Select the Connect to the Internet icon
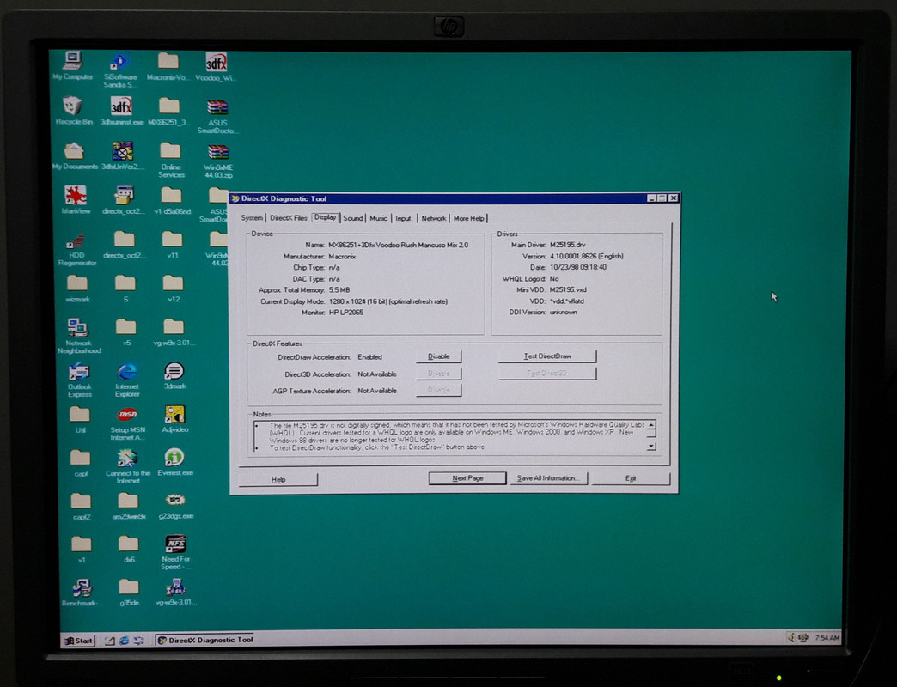Screen dimensions: 897x687 pyautogui.click(x=127, y=466)
